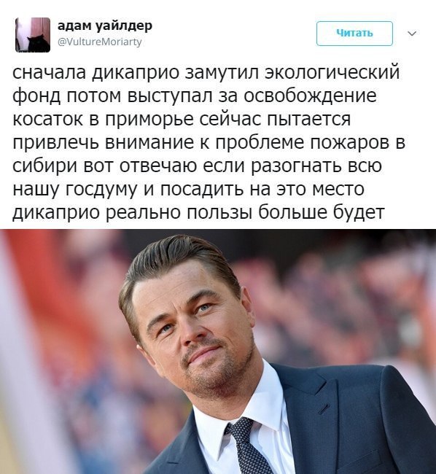436x474 pixels.
Task: Click the line сибири вот отвечаю если
Action: pos(197,166)
